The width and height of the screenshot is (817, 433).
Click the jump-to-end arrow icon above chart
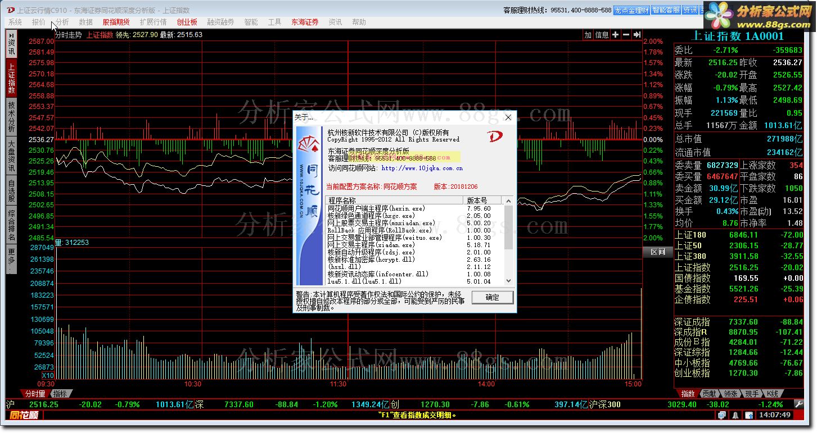coord(637,35)
